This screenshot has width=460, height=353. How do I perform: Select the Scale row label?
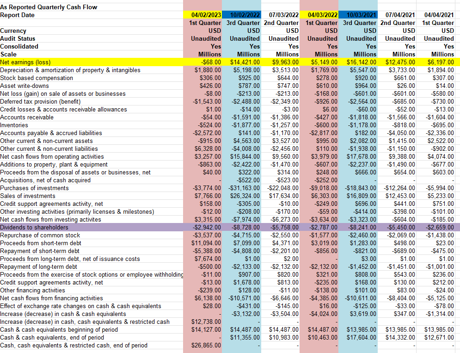[9, 54]
